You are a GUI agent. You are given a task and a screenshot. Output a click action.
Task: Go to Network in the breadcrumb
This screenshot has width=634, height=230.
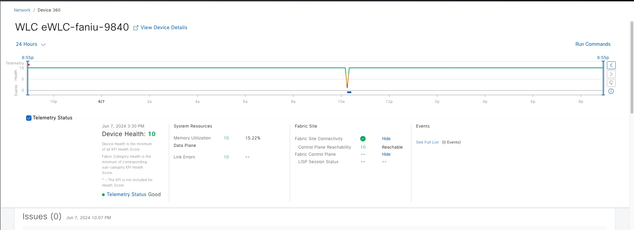click(22, 10)
